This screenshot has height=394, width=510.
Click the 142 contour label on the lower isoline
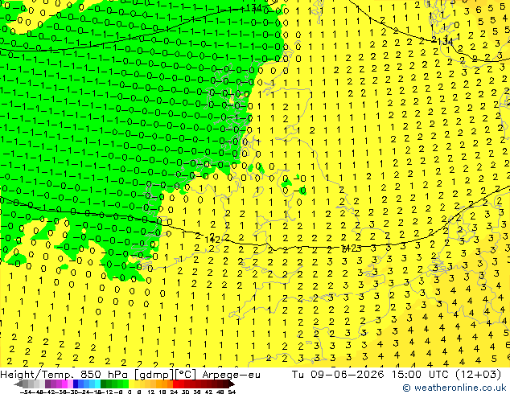click(212, 240)
